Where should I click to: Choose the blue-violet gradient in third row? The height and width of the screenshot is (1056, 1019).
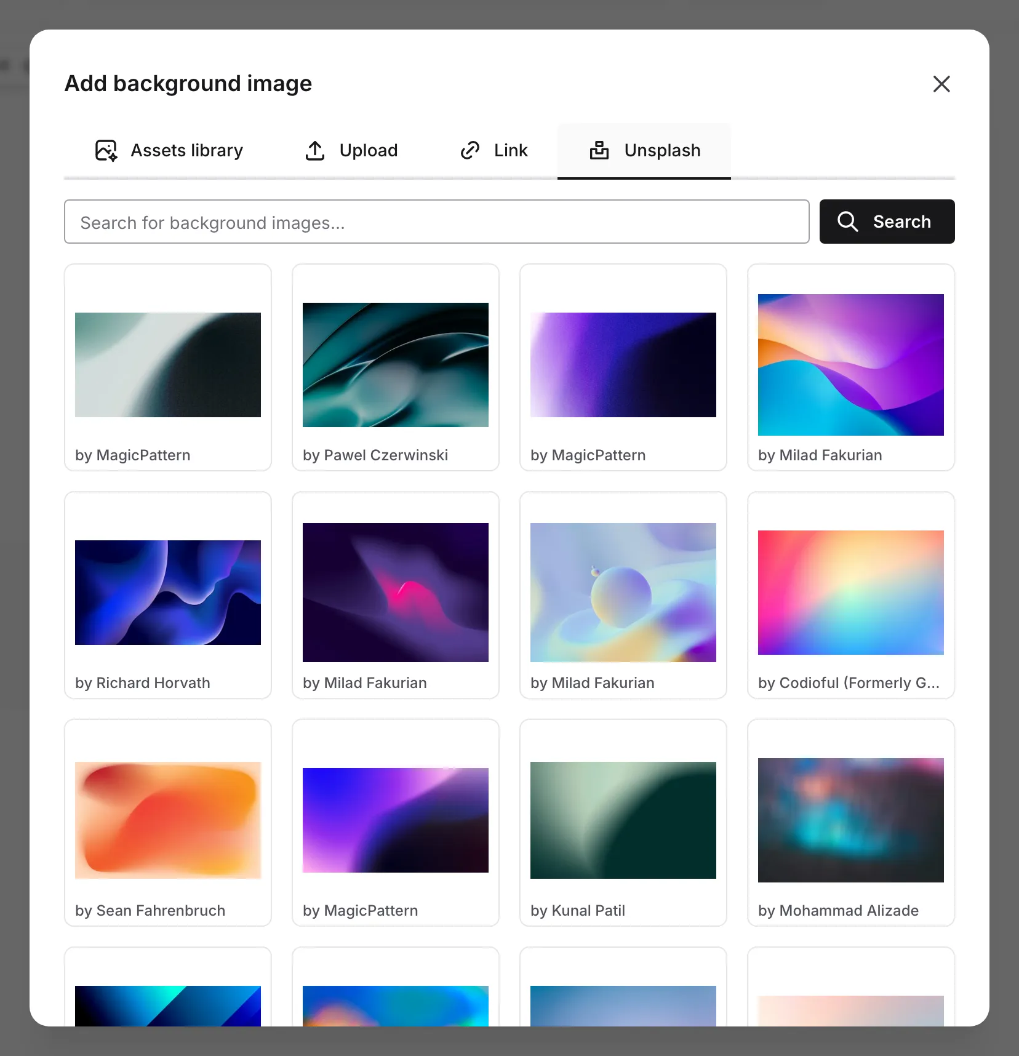[x=396, y=820]
